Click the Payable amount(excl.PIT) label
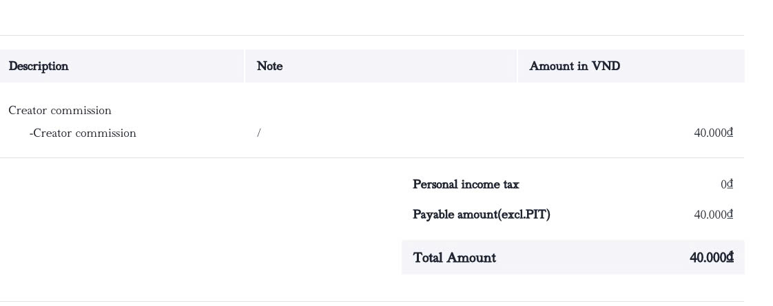The height and width of the screenshot is (306, 773). tap(482, 215)
